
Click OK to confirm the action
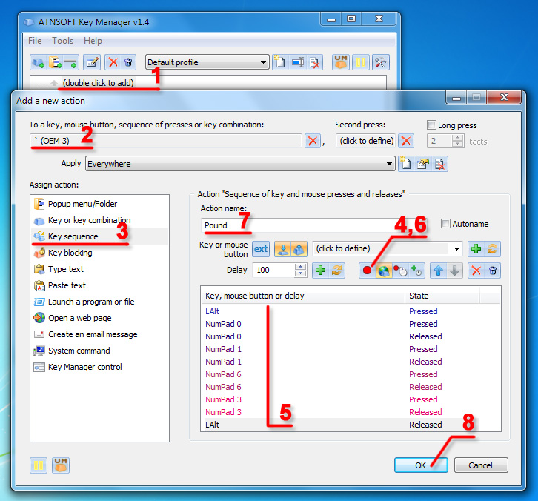coord(421,465)
